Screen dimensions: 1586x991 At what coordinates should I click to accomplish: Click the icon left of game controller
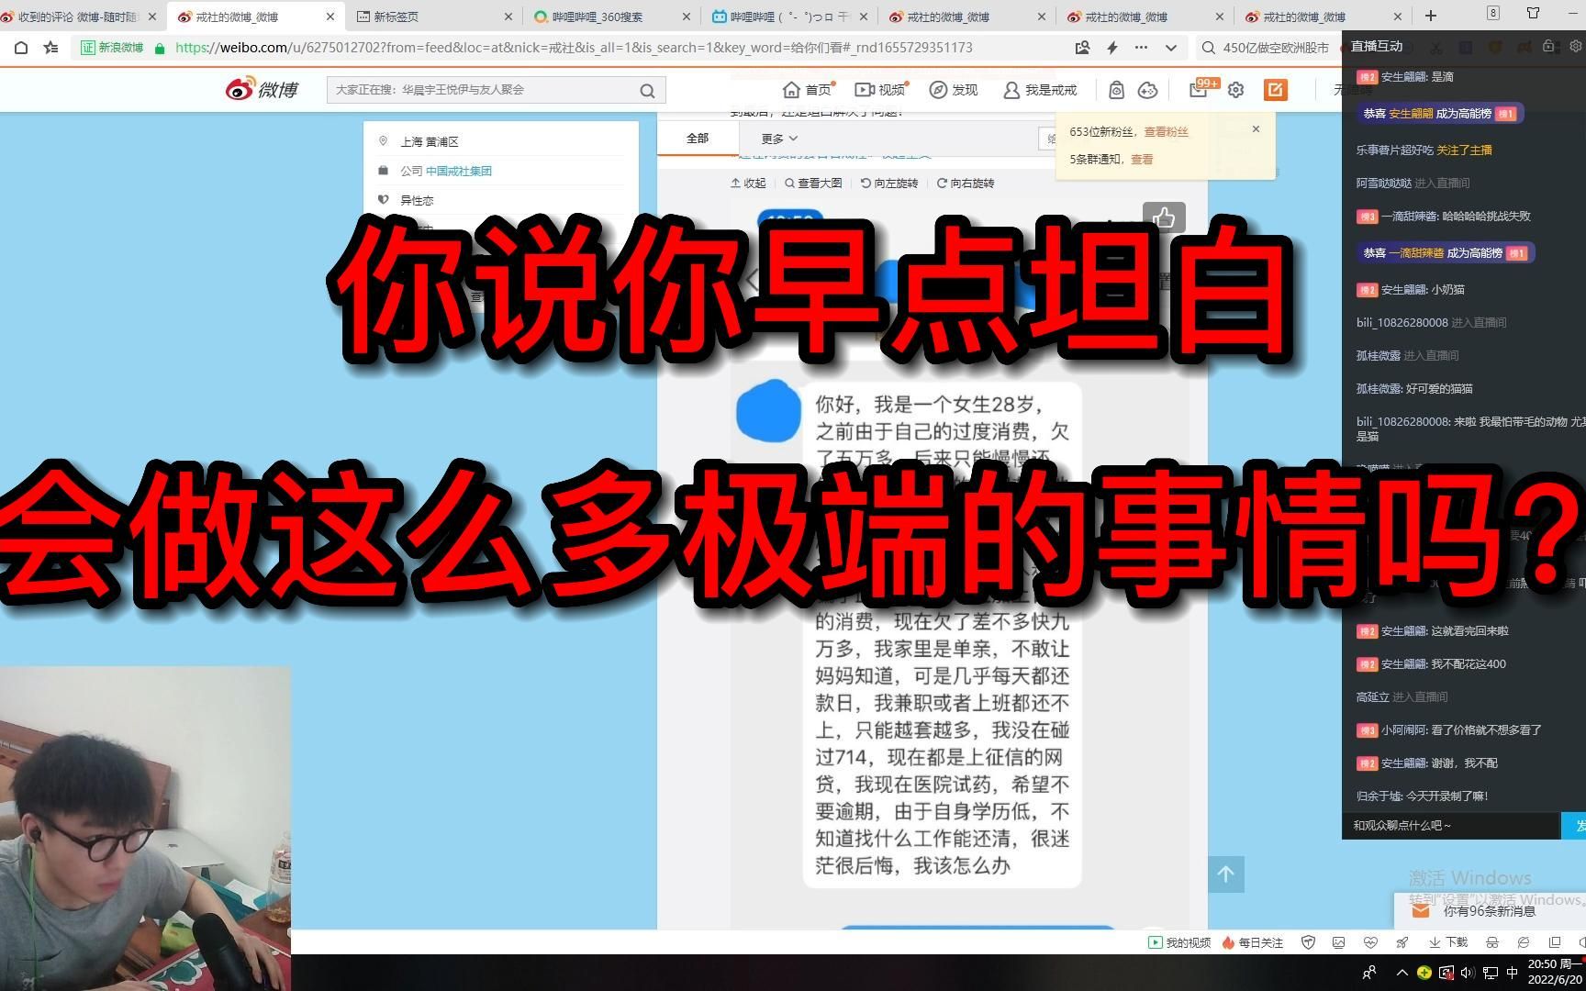(x=1117, y=89)
